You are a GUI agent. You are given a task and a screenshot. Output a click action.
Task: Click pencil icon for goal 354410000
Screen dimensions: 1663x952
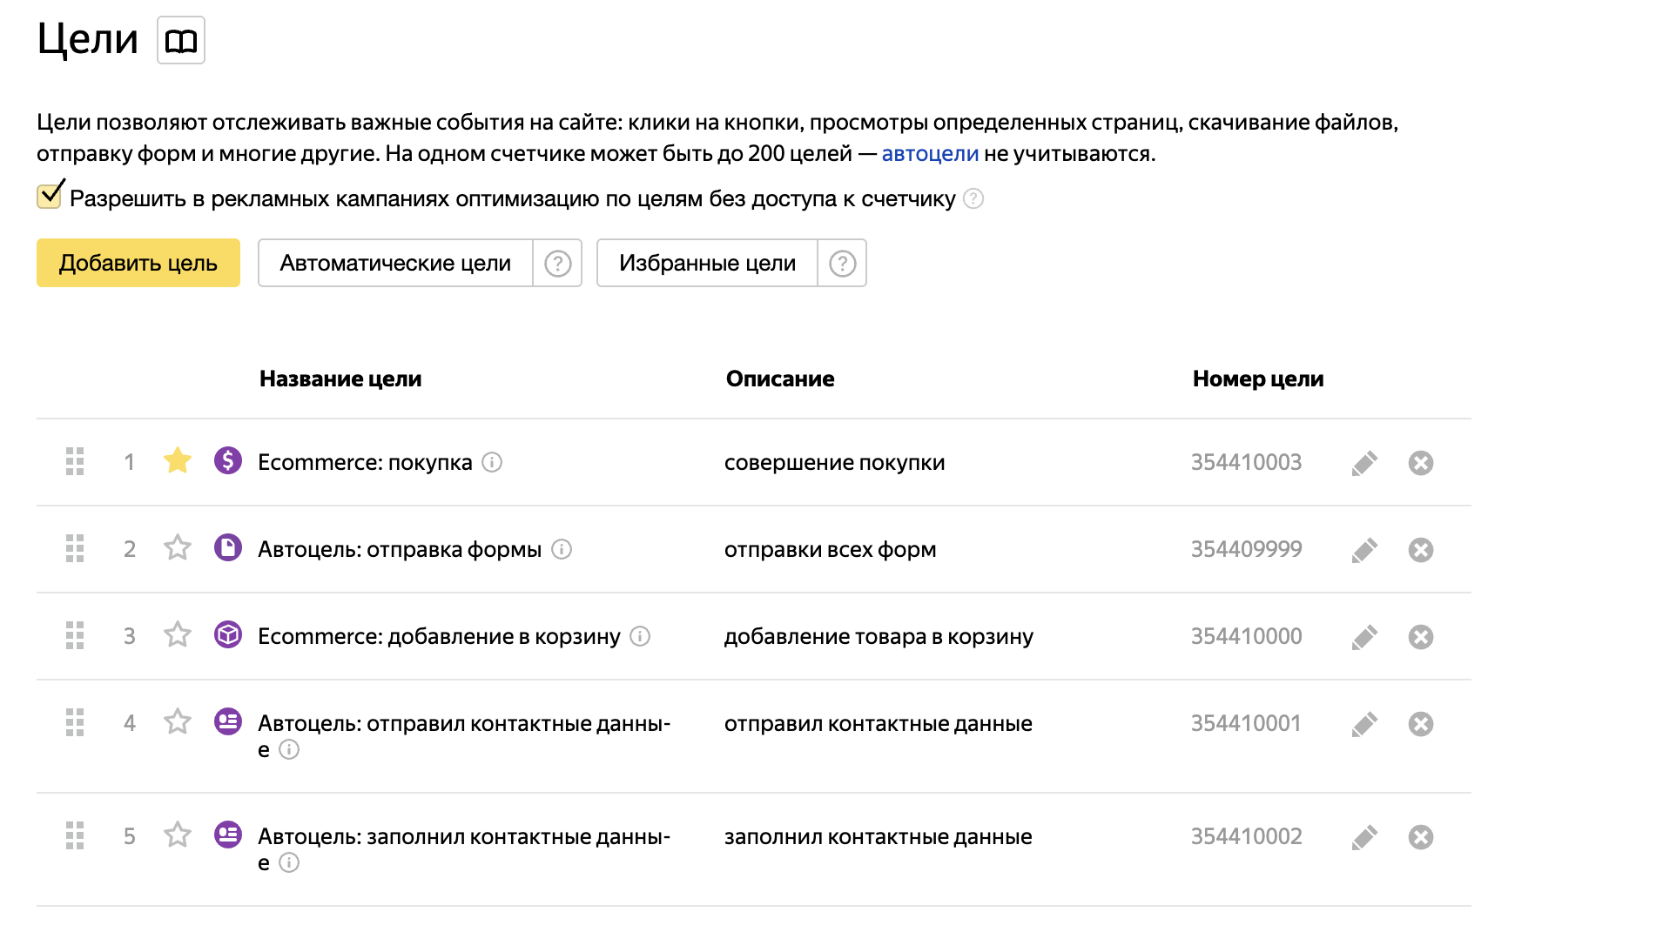tap(1364, 637)
